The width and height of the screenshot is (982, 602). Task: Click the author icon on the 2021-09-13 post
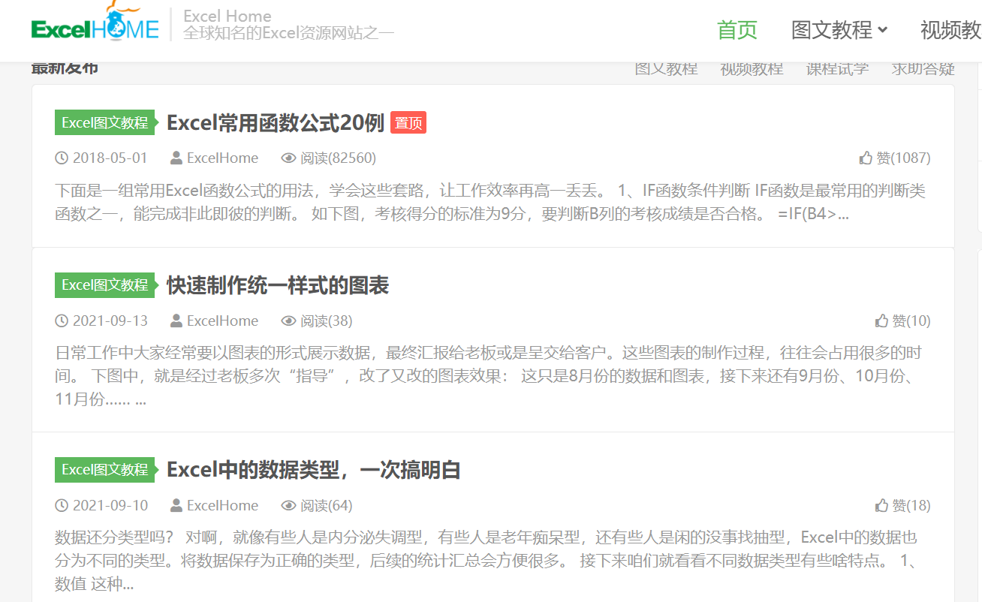[176, 321]
